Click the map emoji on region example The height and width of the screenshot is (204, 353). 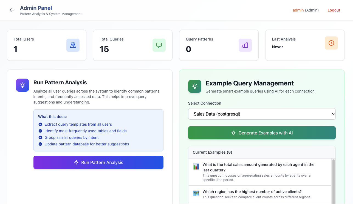point(196,193)
